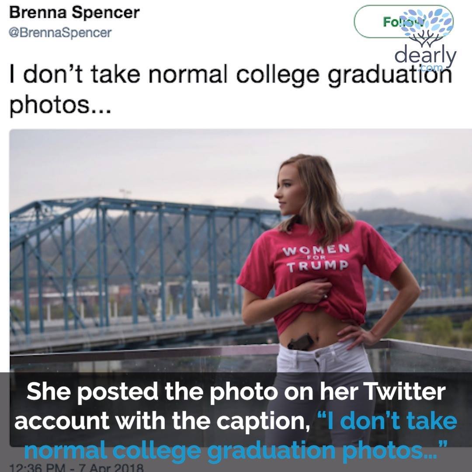Click the tweet timestamp 12:36 PM - 7 Apr 2018

(76, 468)
